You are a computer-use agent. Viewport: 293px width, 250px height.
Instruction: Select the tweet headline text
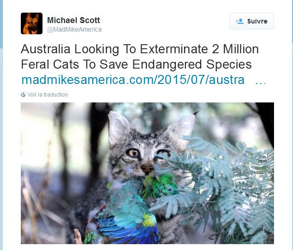140,57
